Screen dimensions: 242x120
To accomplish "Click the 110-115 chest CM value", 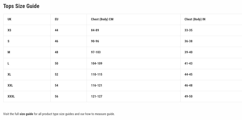I will click(x=96, y=74).
